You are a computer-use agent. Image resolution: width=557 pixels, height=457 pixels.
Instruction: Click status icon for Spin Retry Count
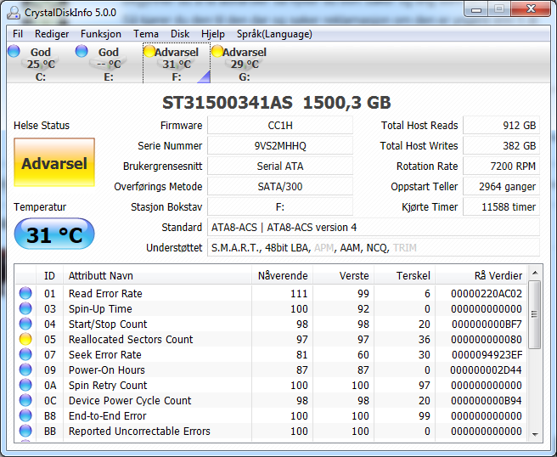pyautogui.click(x=25, y=385)
